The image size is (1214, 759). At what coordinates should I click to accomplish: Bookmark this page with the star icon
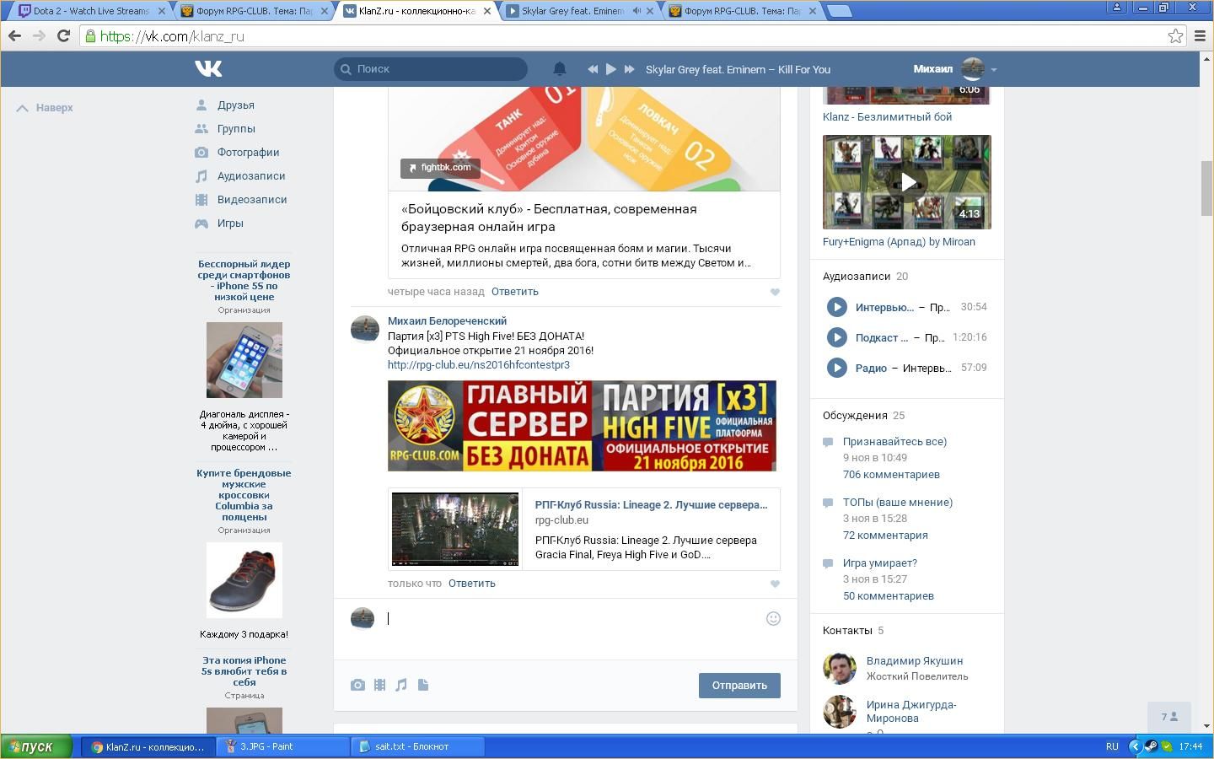coord(1175,35)
